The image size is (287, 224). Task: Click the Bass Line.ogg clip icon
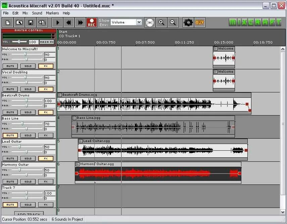click(74, 118)
